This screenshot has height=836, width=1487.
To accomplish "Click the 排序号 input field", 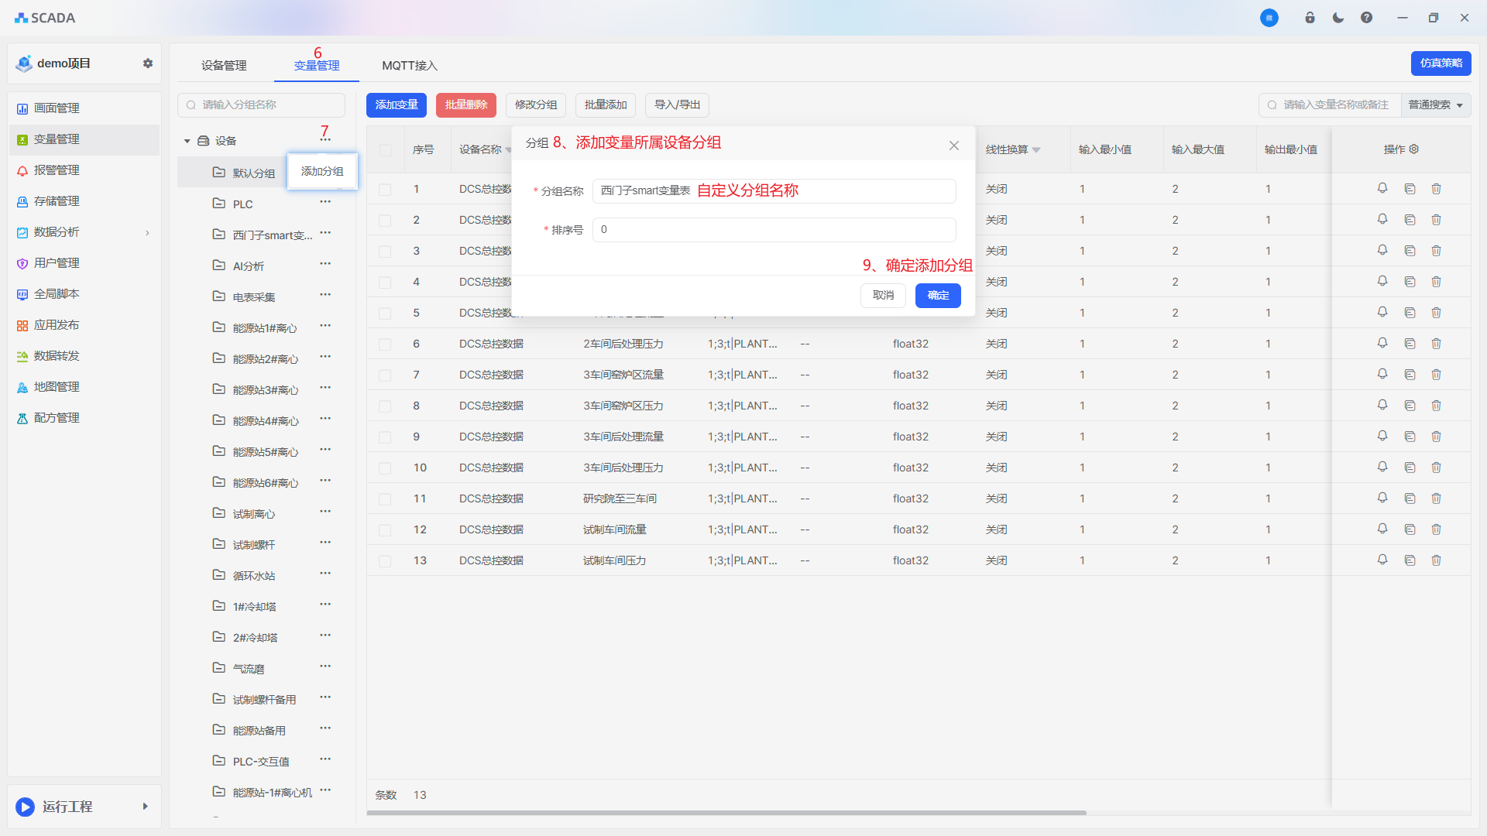I will click(x=774, y=230).
